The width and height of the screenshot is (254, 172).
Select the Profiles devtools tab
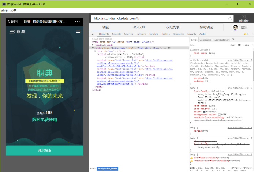(165, 34)
